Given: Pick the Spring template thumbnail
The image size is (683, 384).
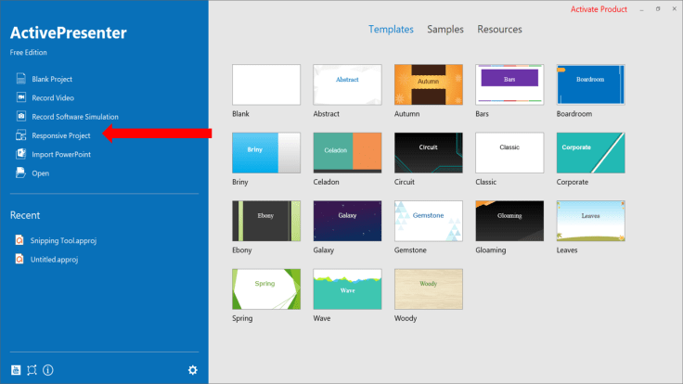Looking at the screenshot, I should click(x=266, y=289).
